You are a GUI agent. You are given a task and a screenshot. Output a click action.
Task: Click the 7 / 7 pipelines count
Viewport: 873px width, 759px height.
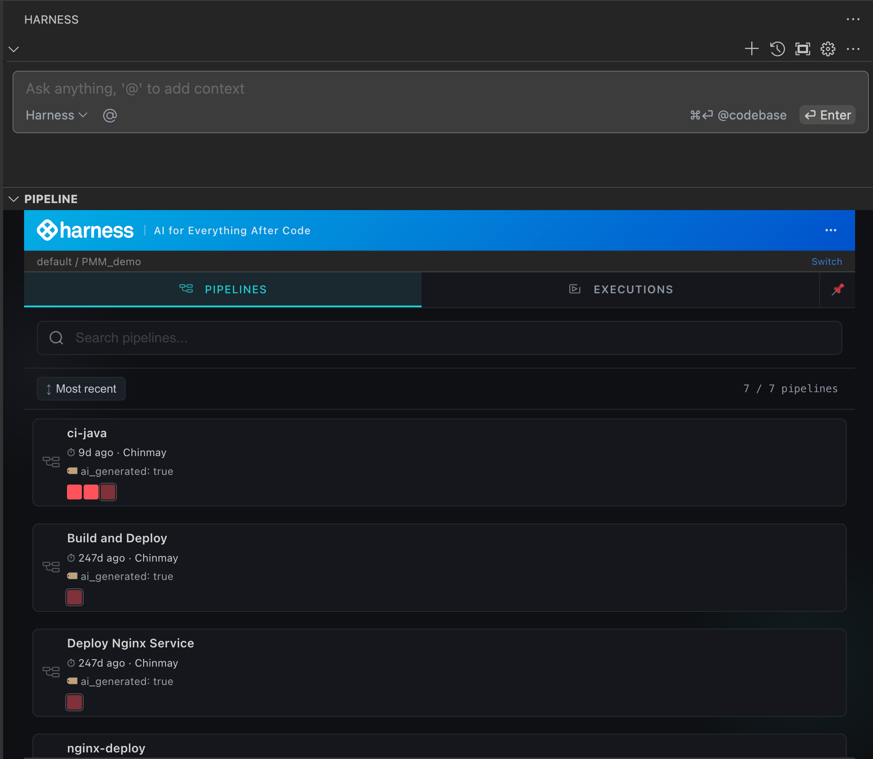point(790,389)
